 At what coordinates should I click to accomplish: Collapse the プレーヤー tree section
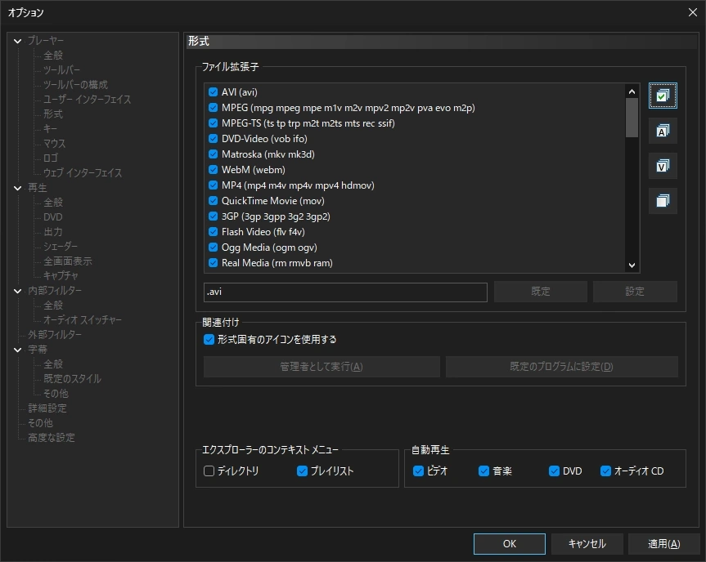pyautogui.click(x=17, y=41)
